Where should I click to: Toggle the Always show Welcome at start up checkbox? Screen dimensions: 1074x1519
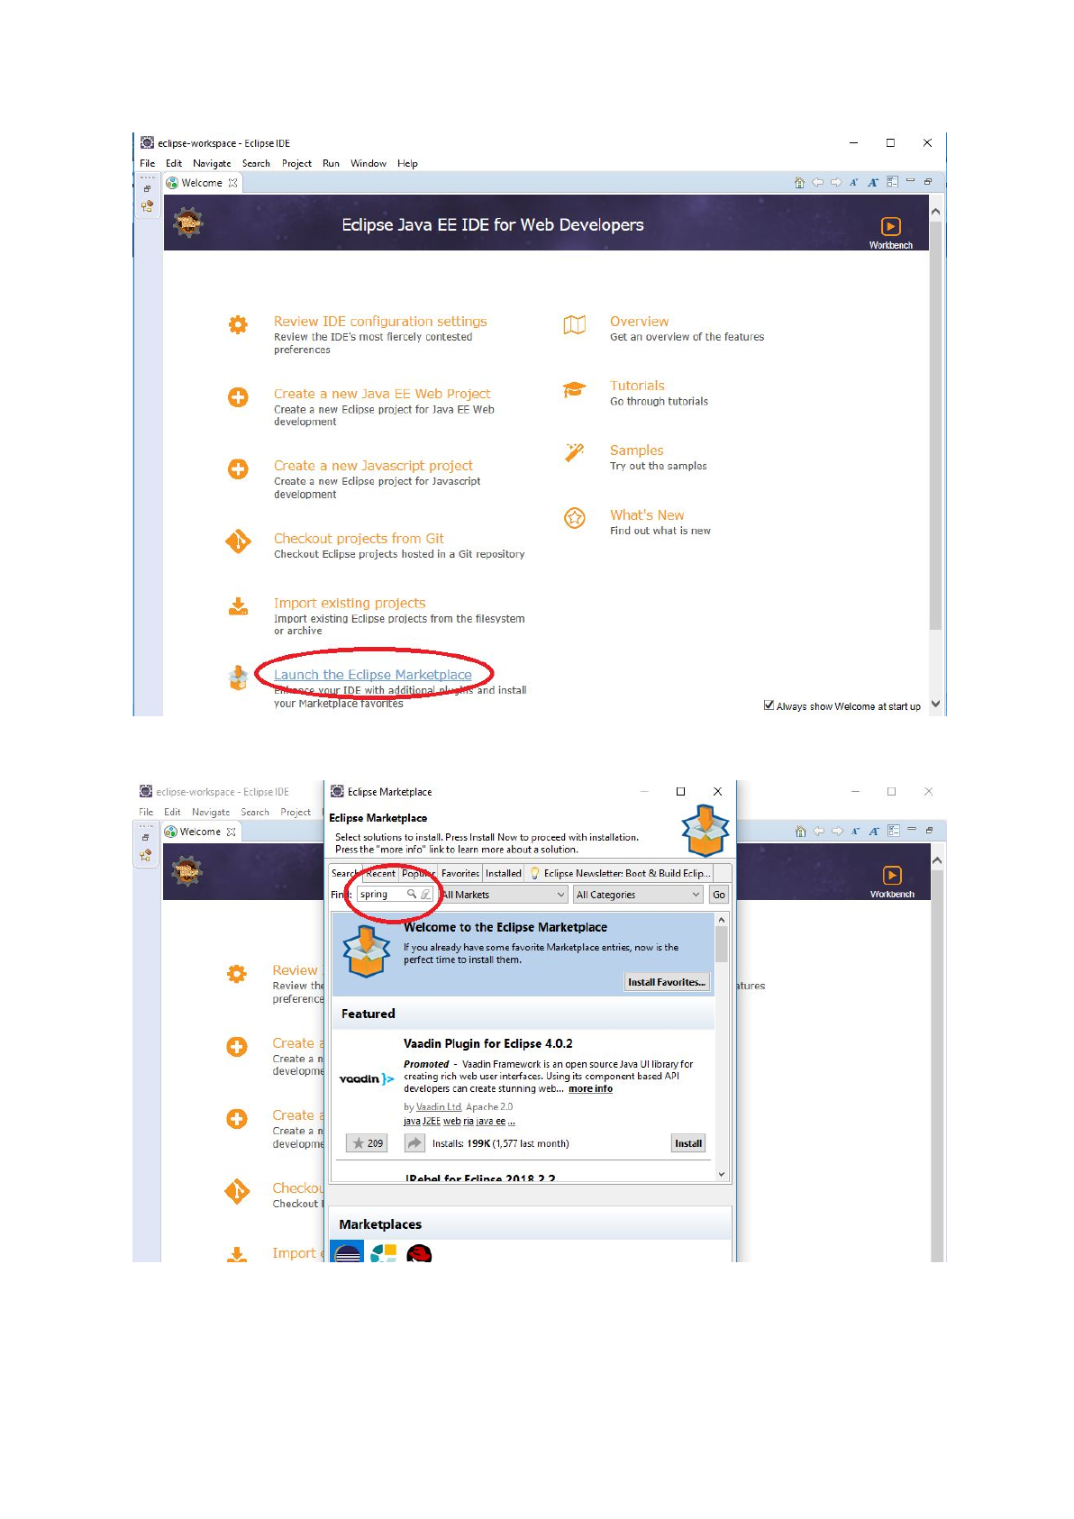(769, 705)
